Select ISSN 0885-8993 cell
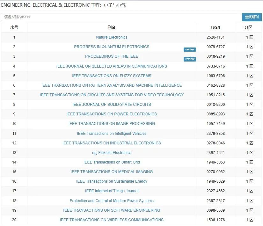 coord(216,114)
